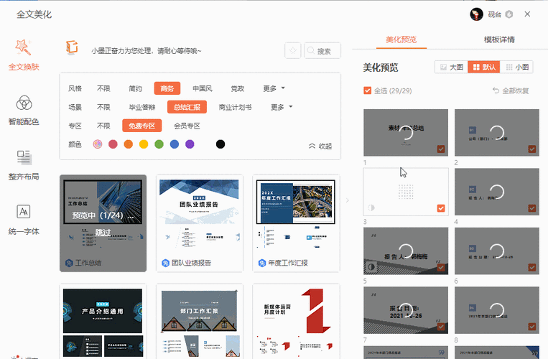The height and width of the screenshot is (359, 548).
Task: Pick the green color swatch
Action: tap(159, 144)
